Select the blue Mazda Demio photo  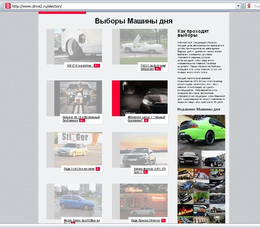[78, 201]
